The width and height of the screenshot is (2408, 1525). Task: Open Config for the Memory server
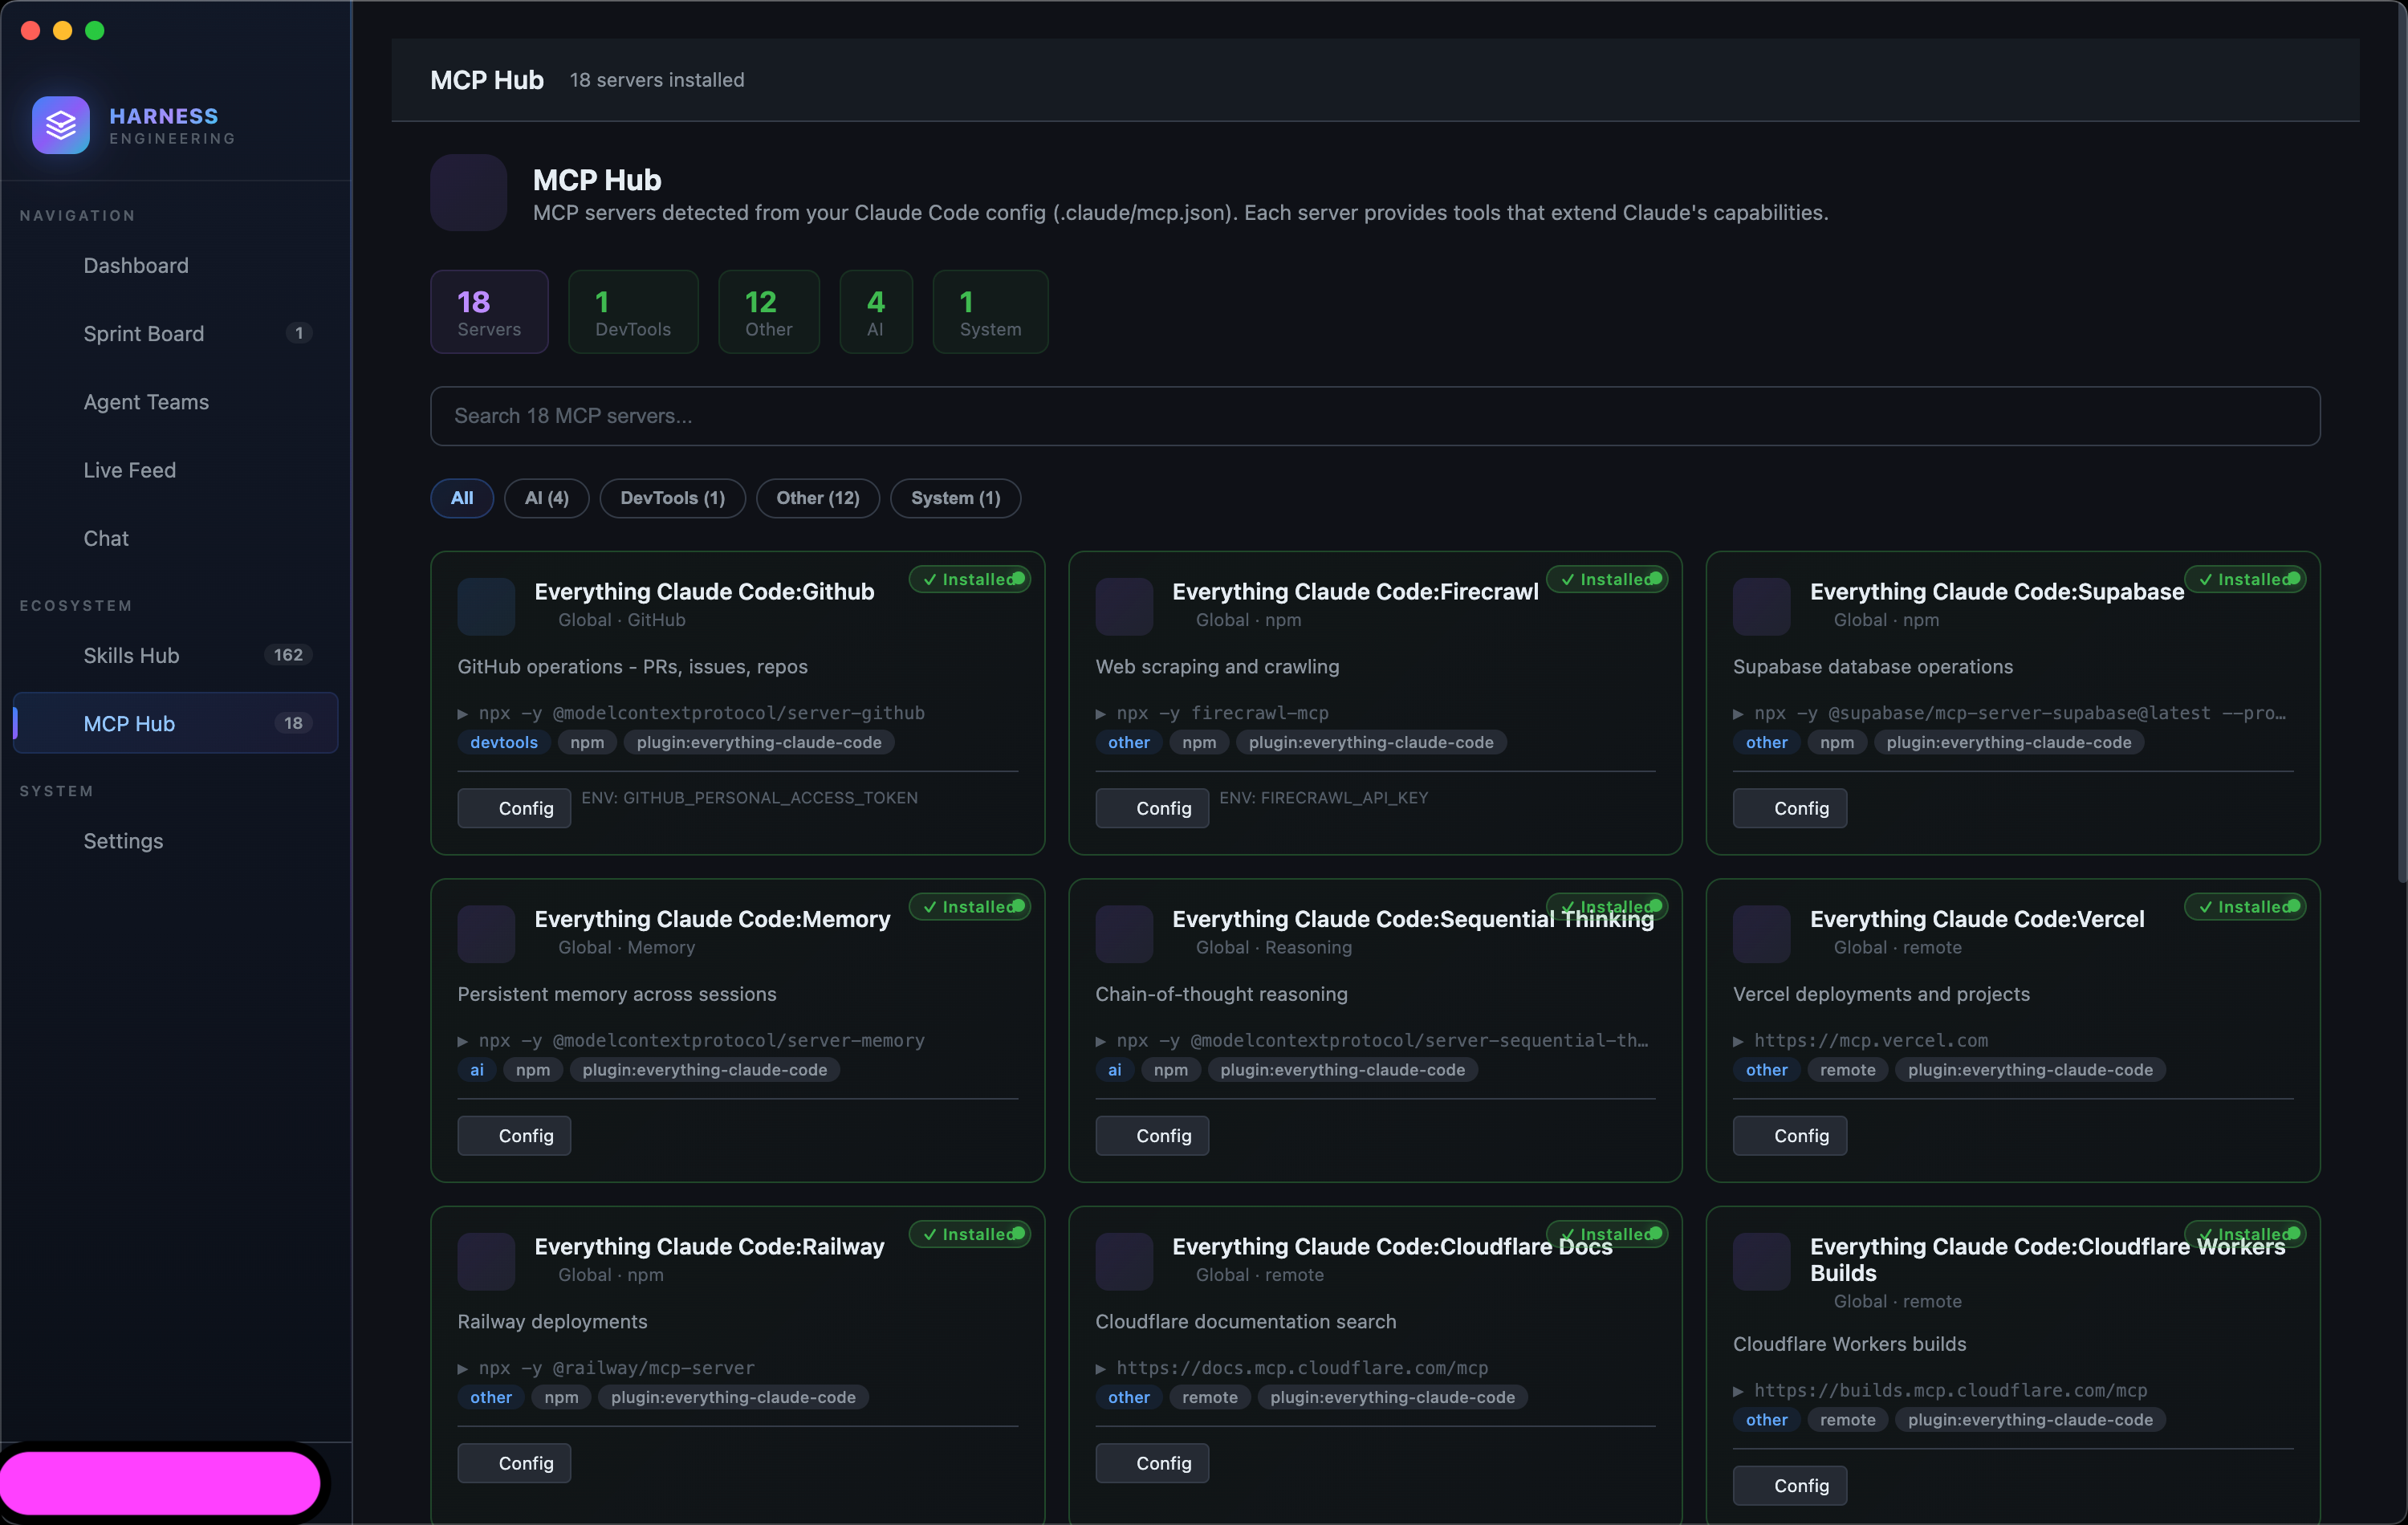coord(514,1136)
